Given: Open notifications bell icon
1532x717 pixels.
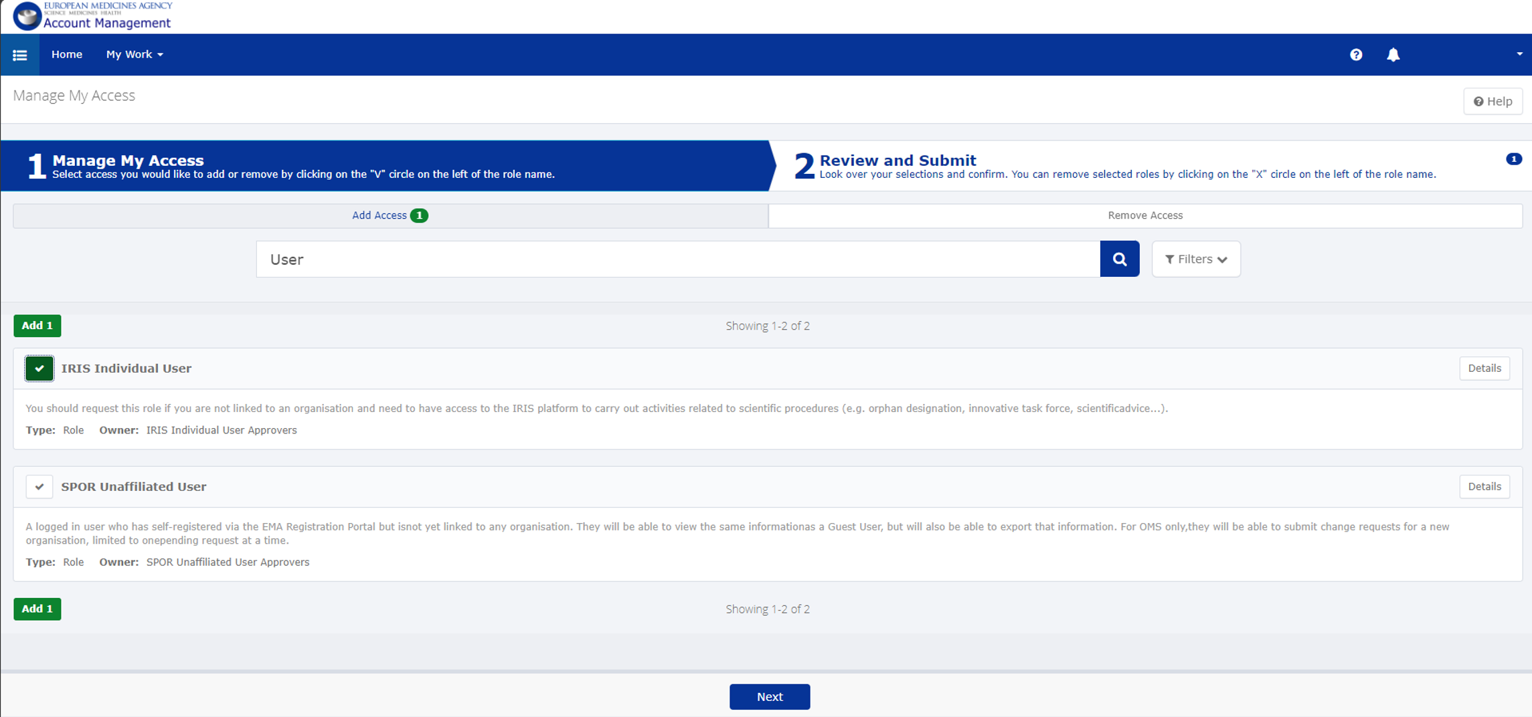Looking at the screenshot, I should (1393, 55).
